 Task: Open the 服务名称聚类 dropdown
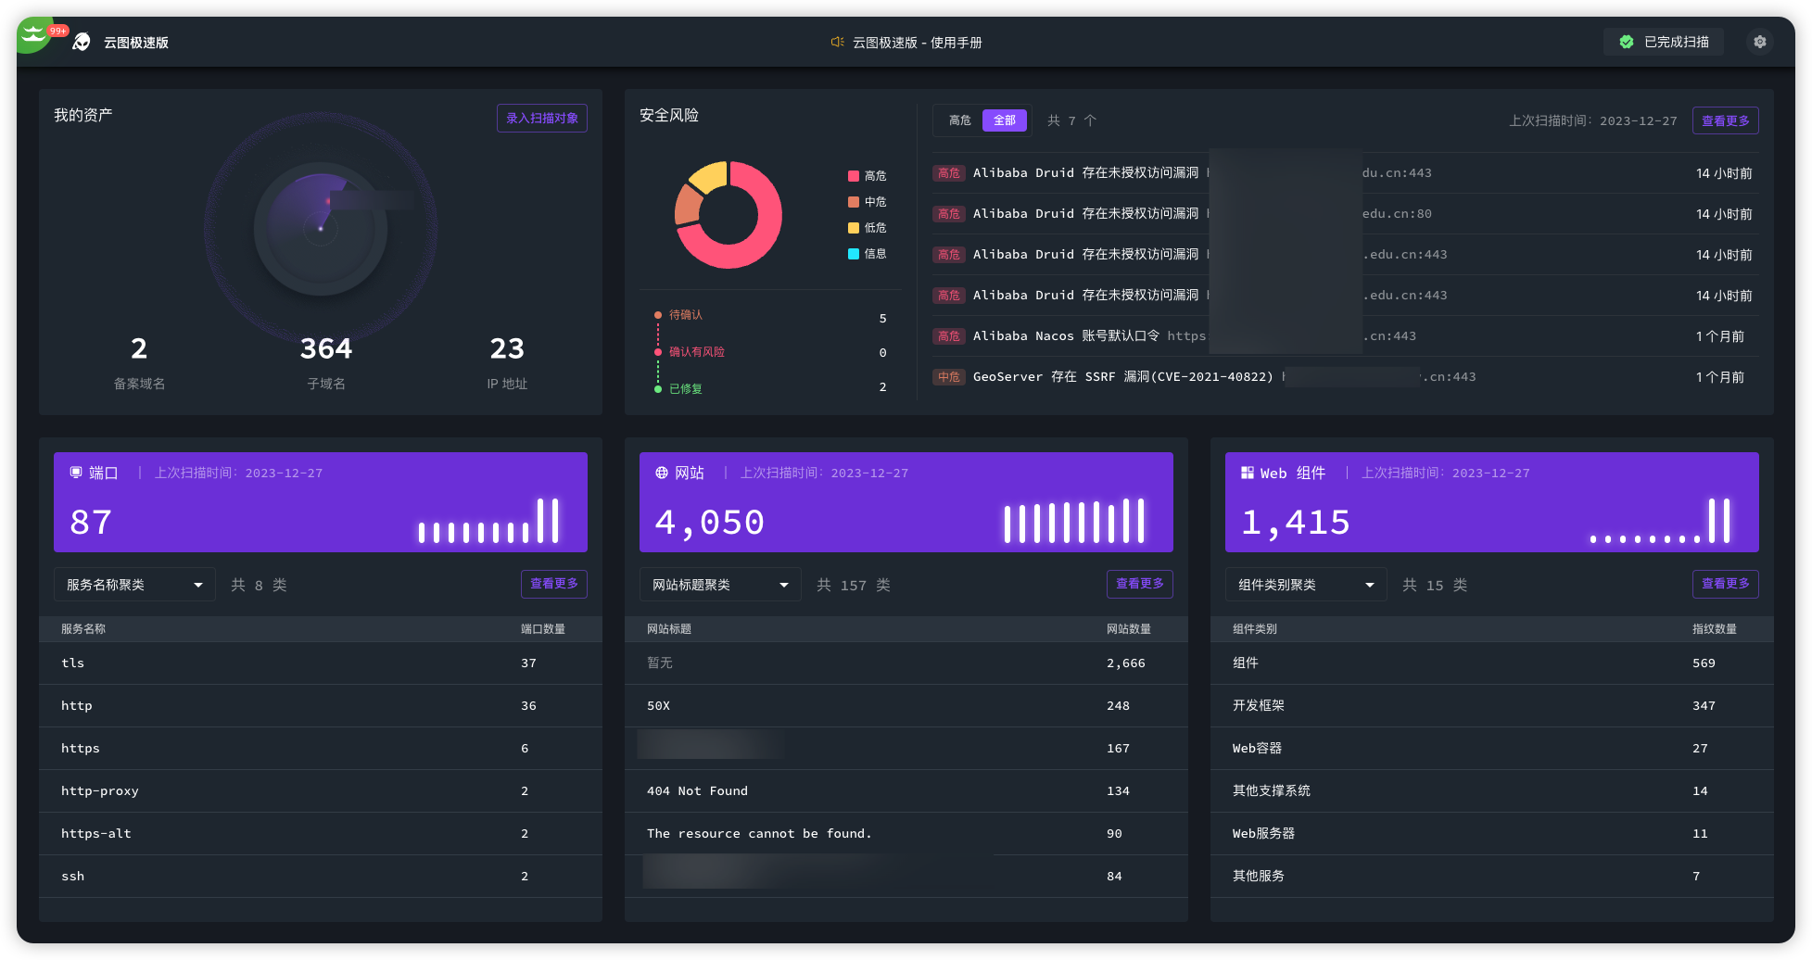tap(134, 585)
